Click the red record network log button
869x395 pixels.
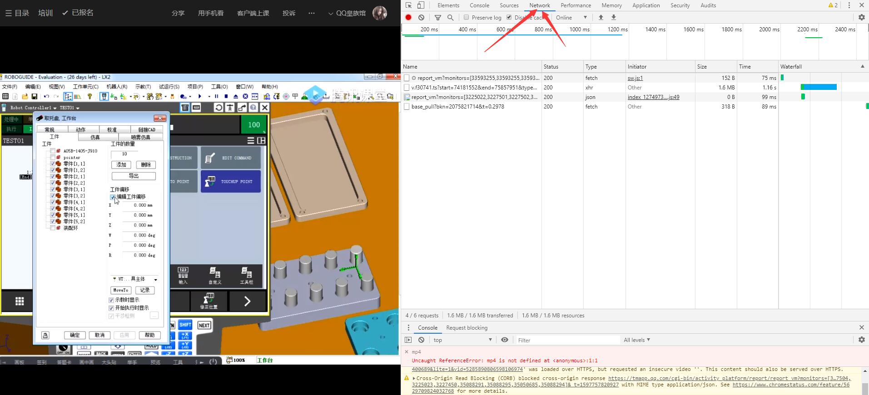pos(408,17)
